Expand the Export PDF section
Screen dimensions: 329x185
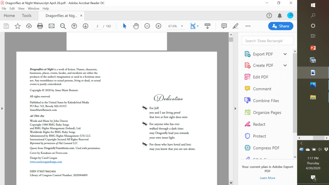click(x=285, y=54)
